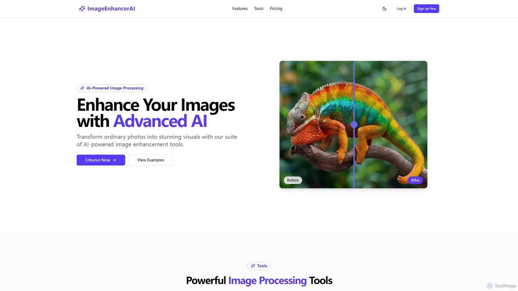Image resolution: width=518 pixels, height=291 pixels.
Task: Click the ImageEnhancerAI sparkle logo icon
Action: 82,8
